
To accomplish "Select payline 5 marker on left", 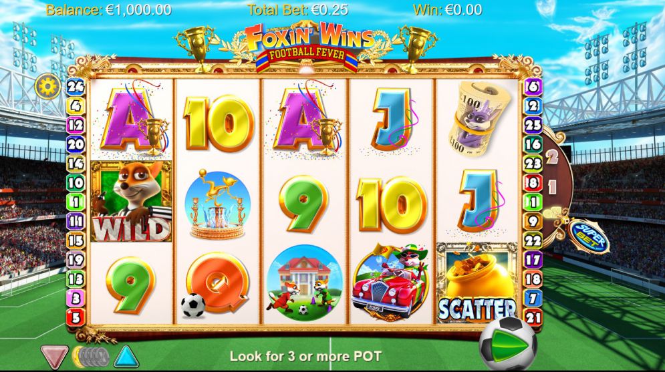I will (x=76, y=317).
